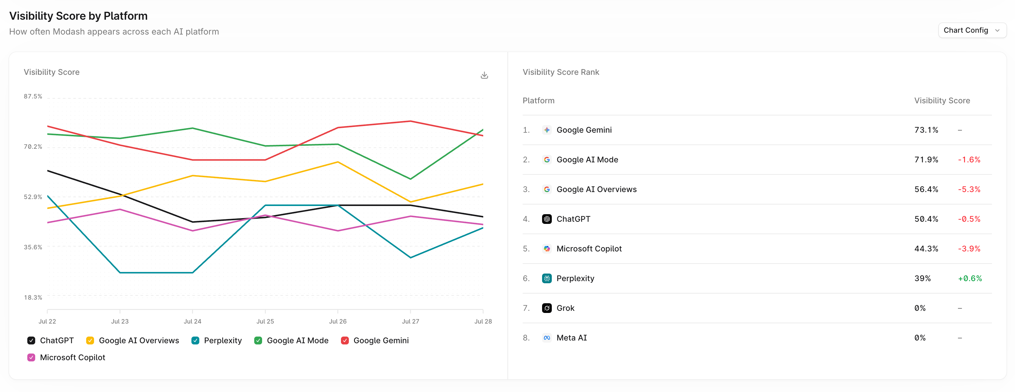Click the -0.5% change value
The image size is (1015, 392).
(969, 219)
